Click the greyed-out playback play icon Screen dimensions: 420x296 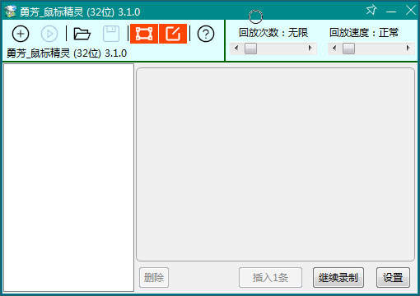click(49, 34)
